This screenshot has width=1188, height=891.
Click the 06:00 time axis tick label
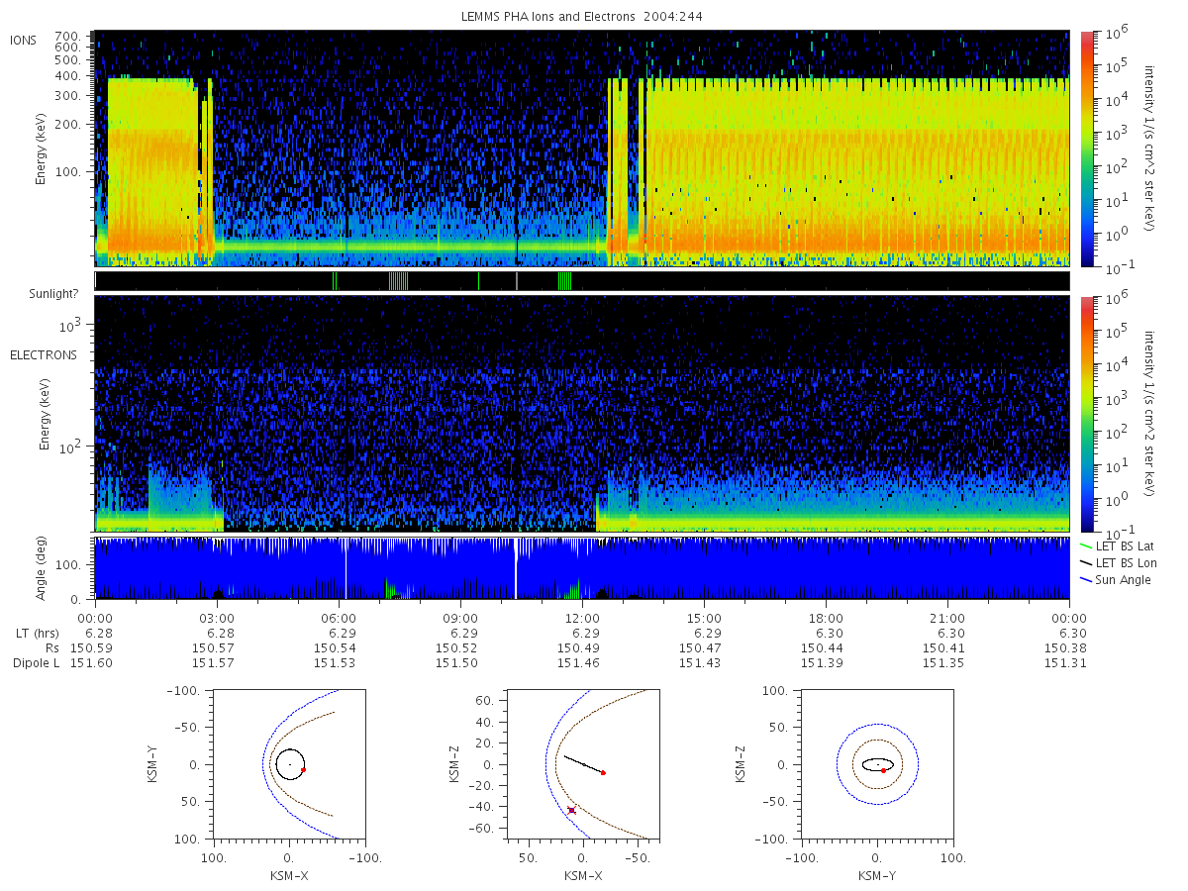[339, 616]
